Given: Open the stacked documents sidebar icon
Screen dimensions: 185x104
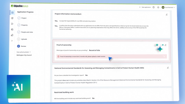Looking at the screenshot, I should click(x=12, y=29).
